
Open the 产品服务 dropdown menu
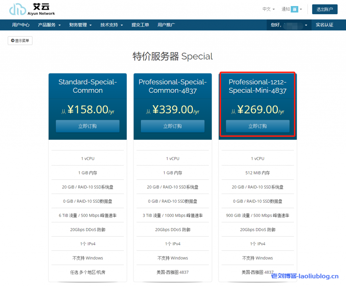click(x=49, y=25)
